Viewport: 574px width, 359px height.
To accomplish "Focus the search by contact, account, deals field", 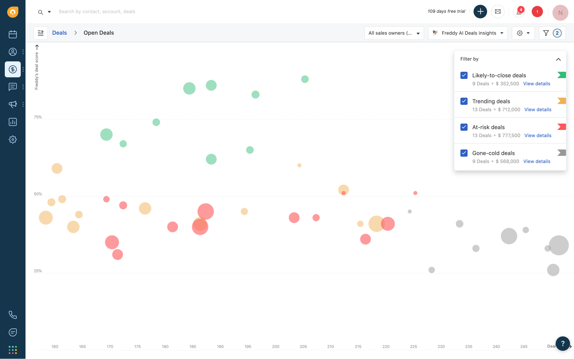I will coord(97,12).
